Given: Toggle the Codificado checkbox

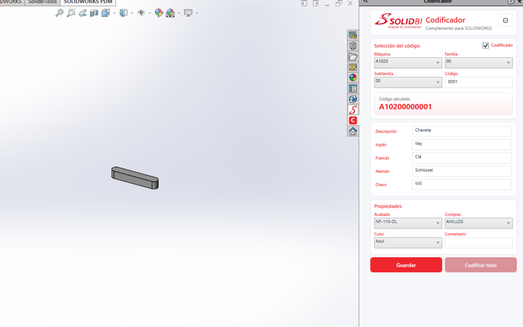Looking at the screenshot, I should [486, 46].
